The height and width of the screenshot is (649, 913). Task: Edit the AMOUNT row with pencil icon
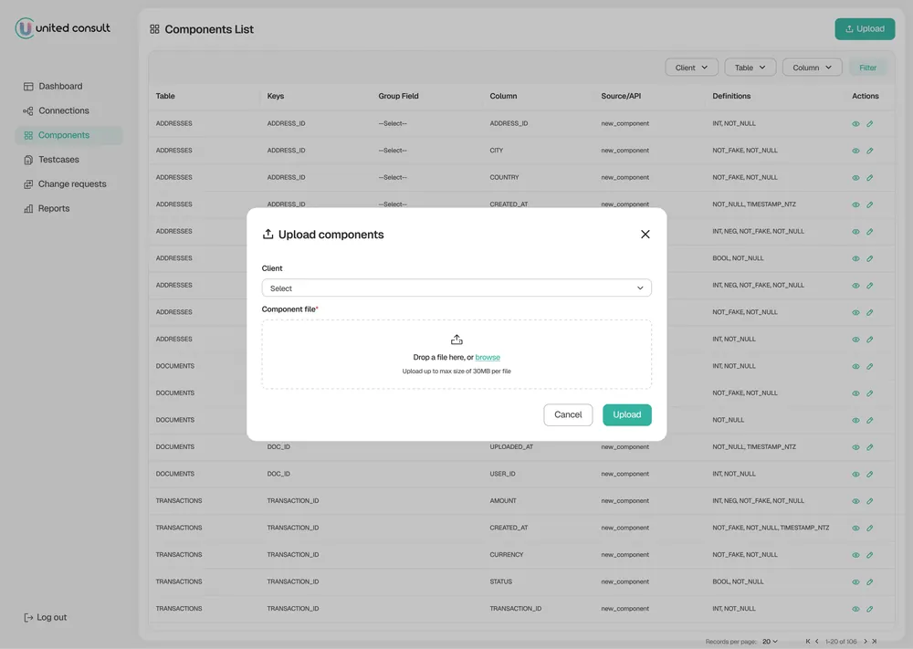869,501
